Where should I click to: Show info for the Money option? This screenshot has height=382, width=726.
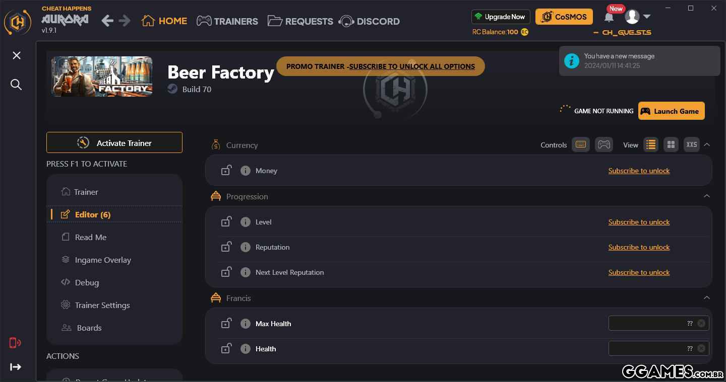pyautogui.click(x=246, y=171)
